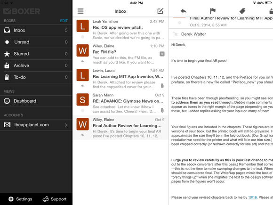Click the To-do clipboard icon
This screenshot has height=205, width=273.
tap(7, 77)
